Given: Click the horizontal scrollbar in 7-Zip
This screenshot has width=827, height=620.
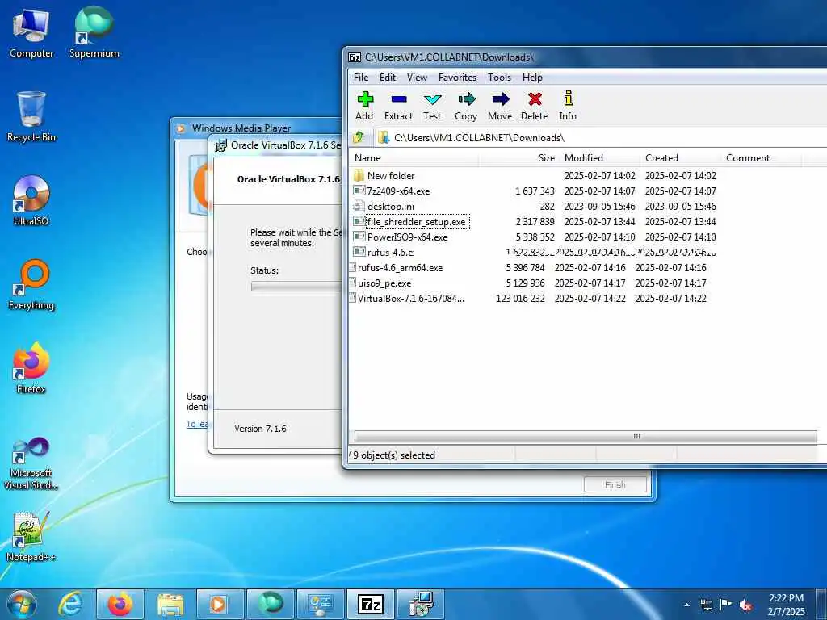Looking at the screenshot, I should pos(585,437).
